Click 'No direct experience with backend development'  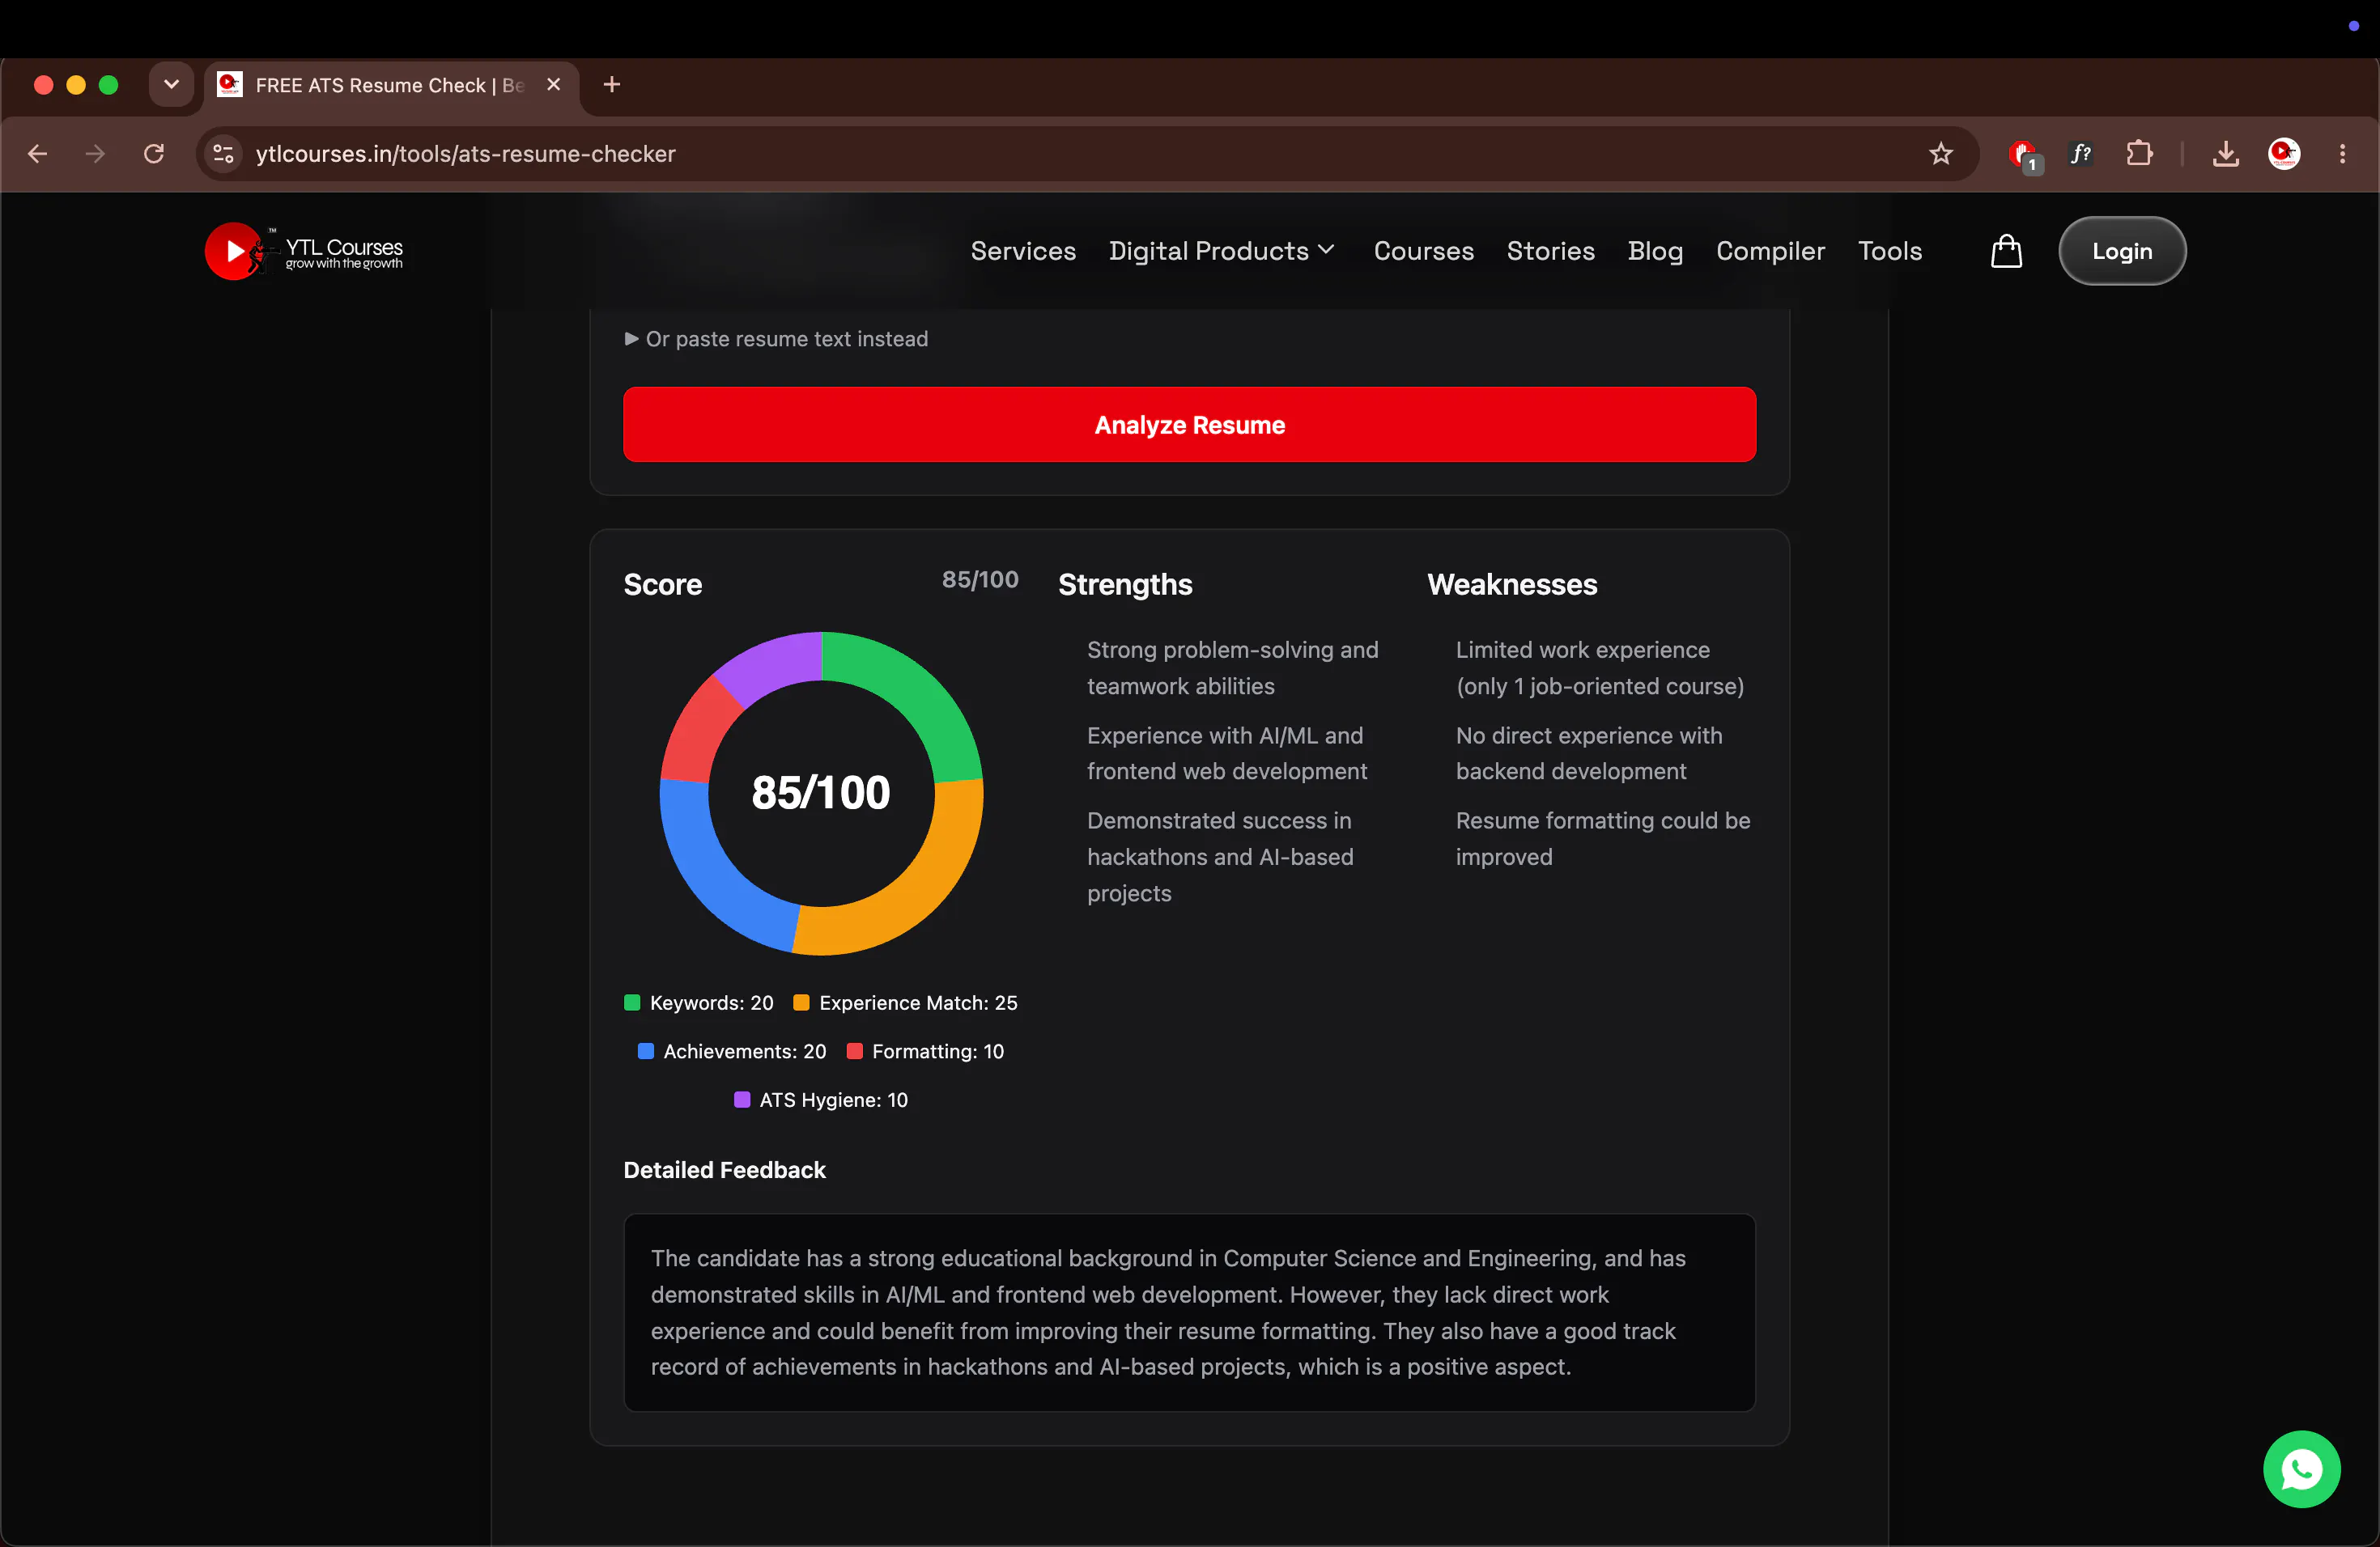1588,753
